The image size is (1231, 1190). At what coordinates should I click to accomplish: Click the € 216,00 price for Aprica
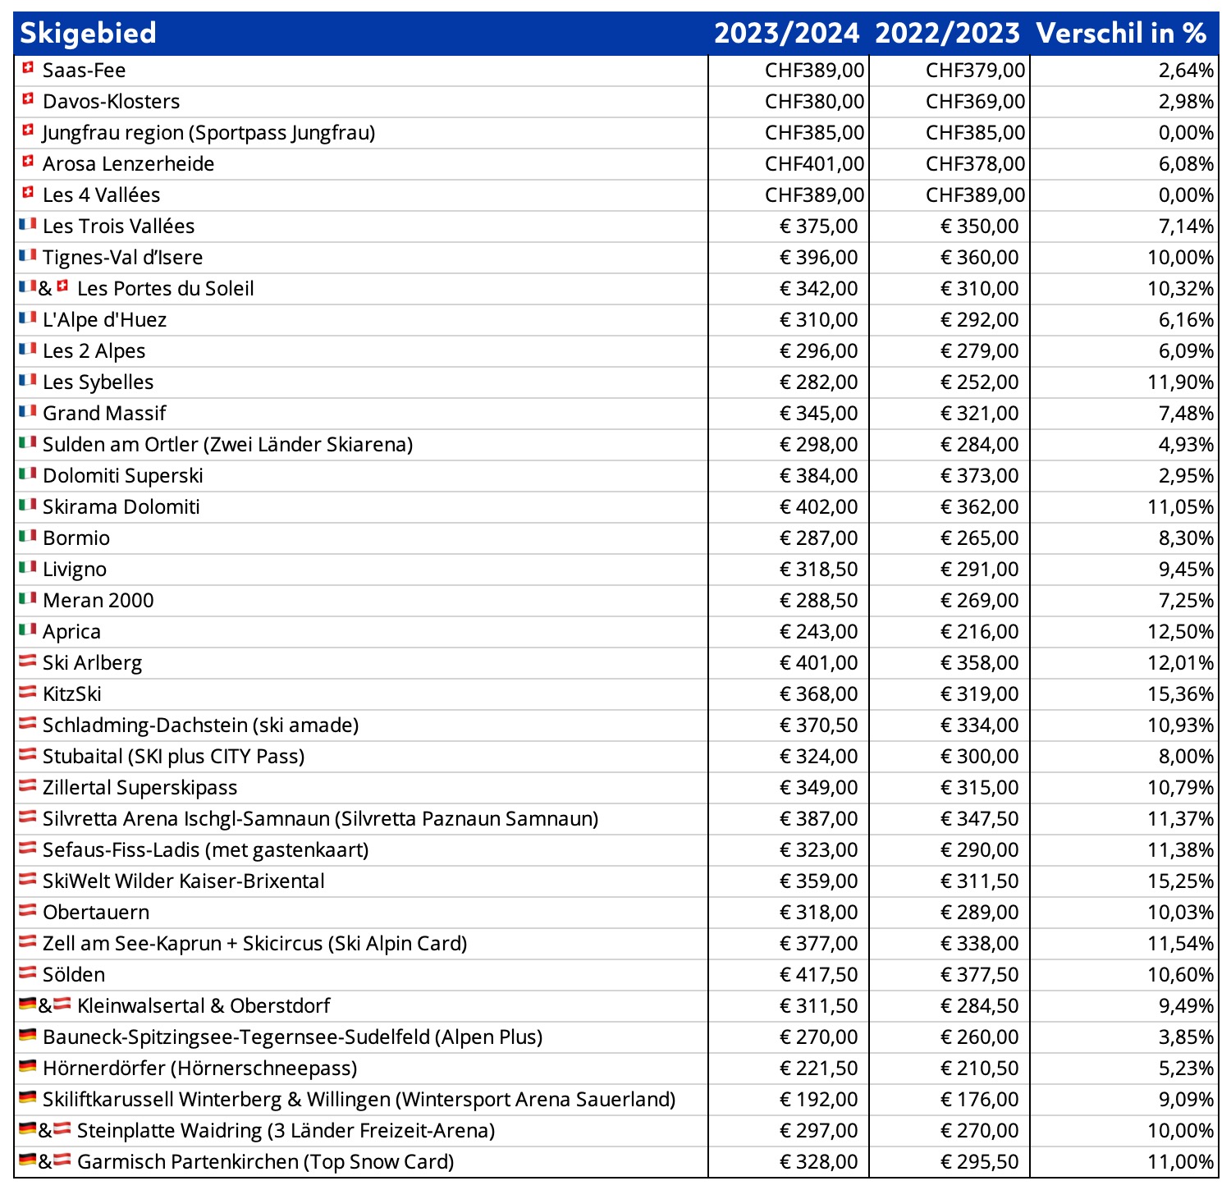979,632
